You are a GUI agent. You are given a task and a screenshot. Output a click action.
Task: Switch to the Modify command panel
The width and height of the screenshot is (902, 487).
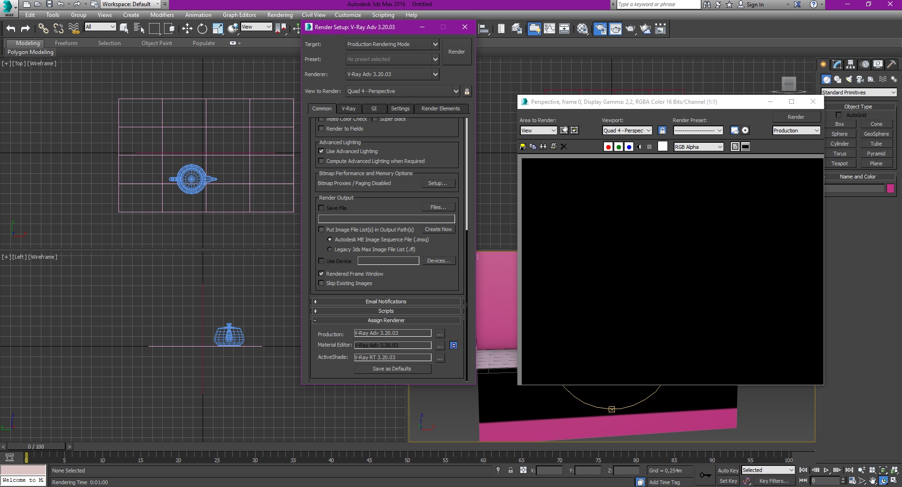point(837,64)
